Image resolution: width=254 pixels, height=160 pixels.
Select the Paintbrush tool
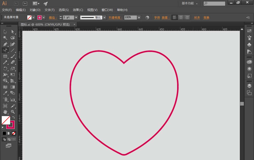[x=13, y=56]
